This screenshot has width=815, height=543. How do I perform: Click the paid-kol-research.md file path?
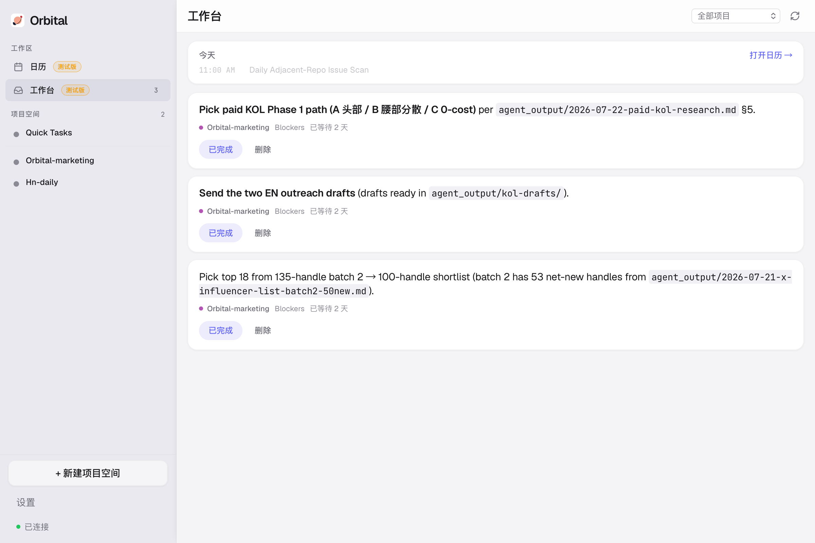[x=617, y=110]
